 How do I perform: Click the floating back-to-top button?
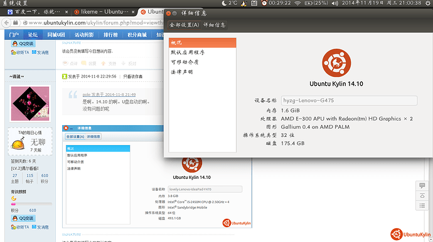[422, 196]
